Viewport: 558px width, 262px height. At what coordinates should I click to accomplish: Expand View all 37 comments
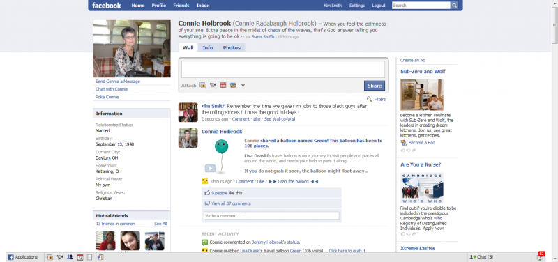tap(231, 203)
